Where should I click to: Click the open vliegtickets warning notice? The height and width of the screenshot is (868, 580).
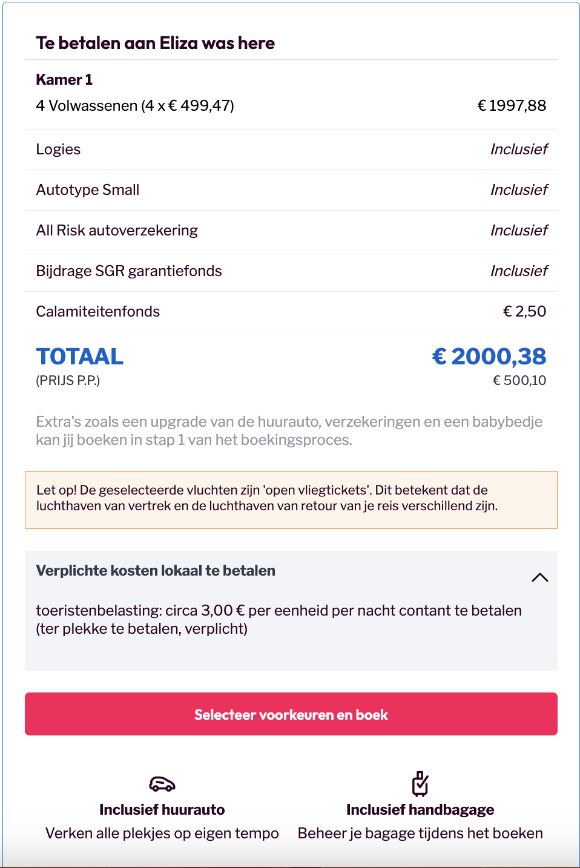[291, 500]
